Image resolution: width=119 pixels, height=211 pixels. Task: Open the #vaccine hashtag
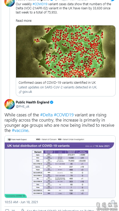coord(20,131)
